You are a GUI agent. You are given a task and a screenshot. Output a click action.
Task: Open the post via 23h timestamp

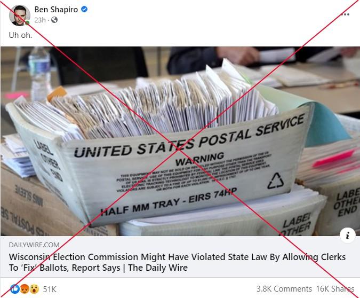(40, 20)
